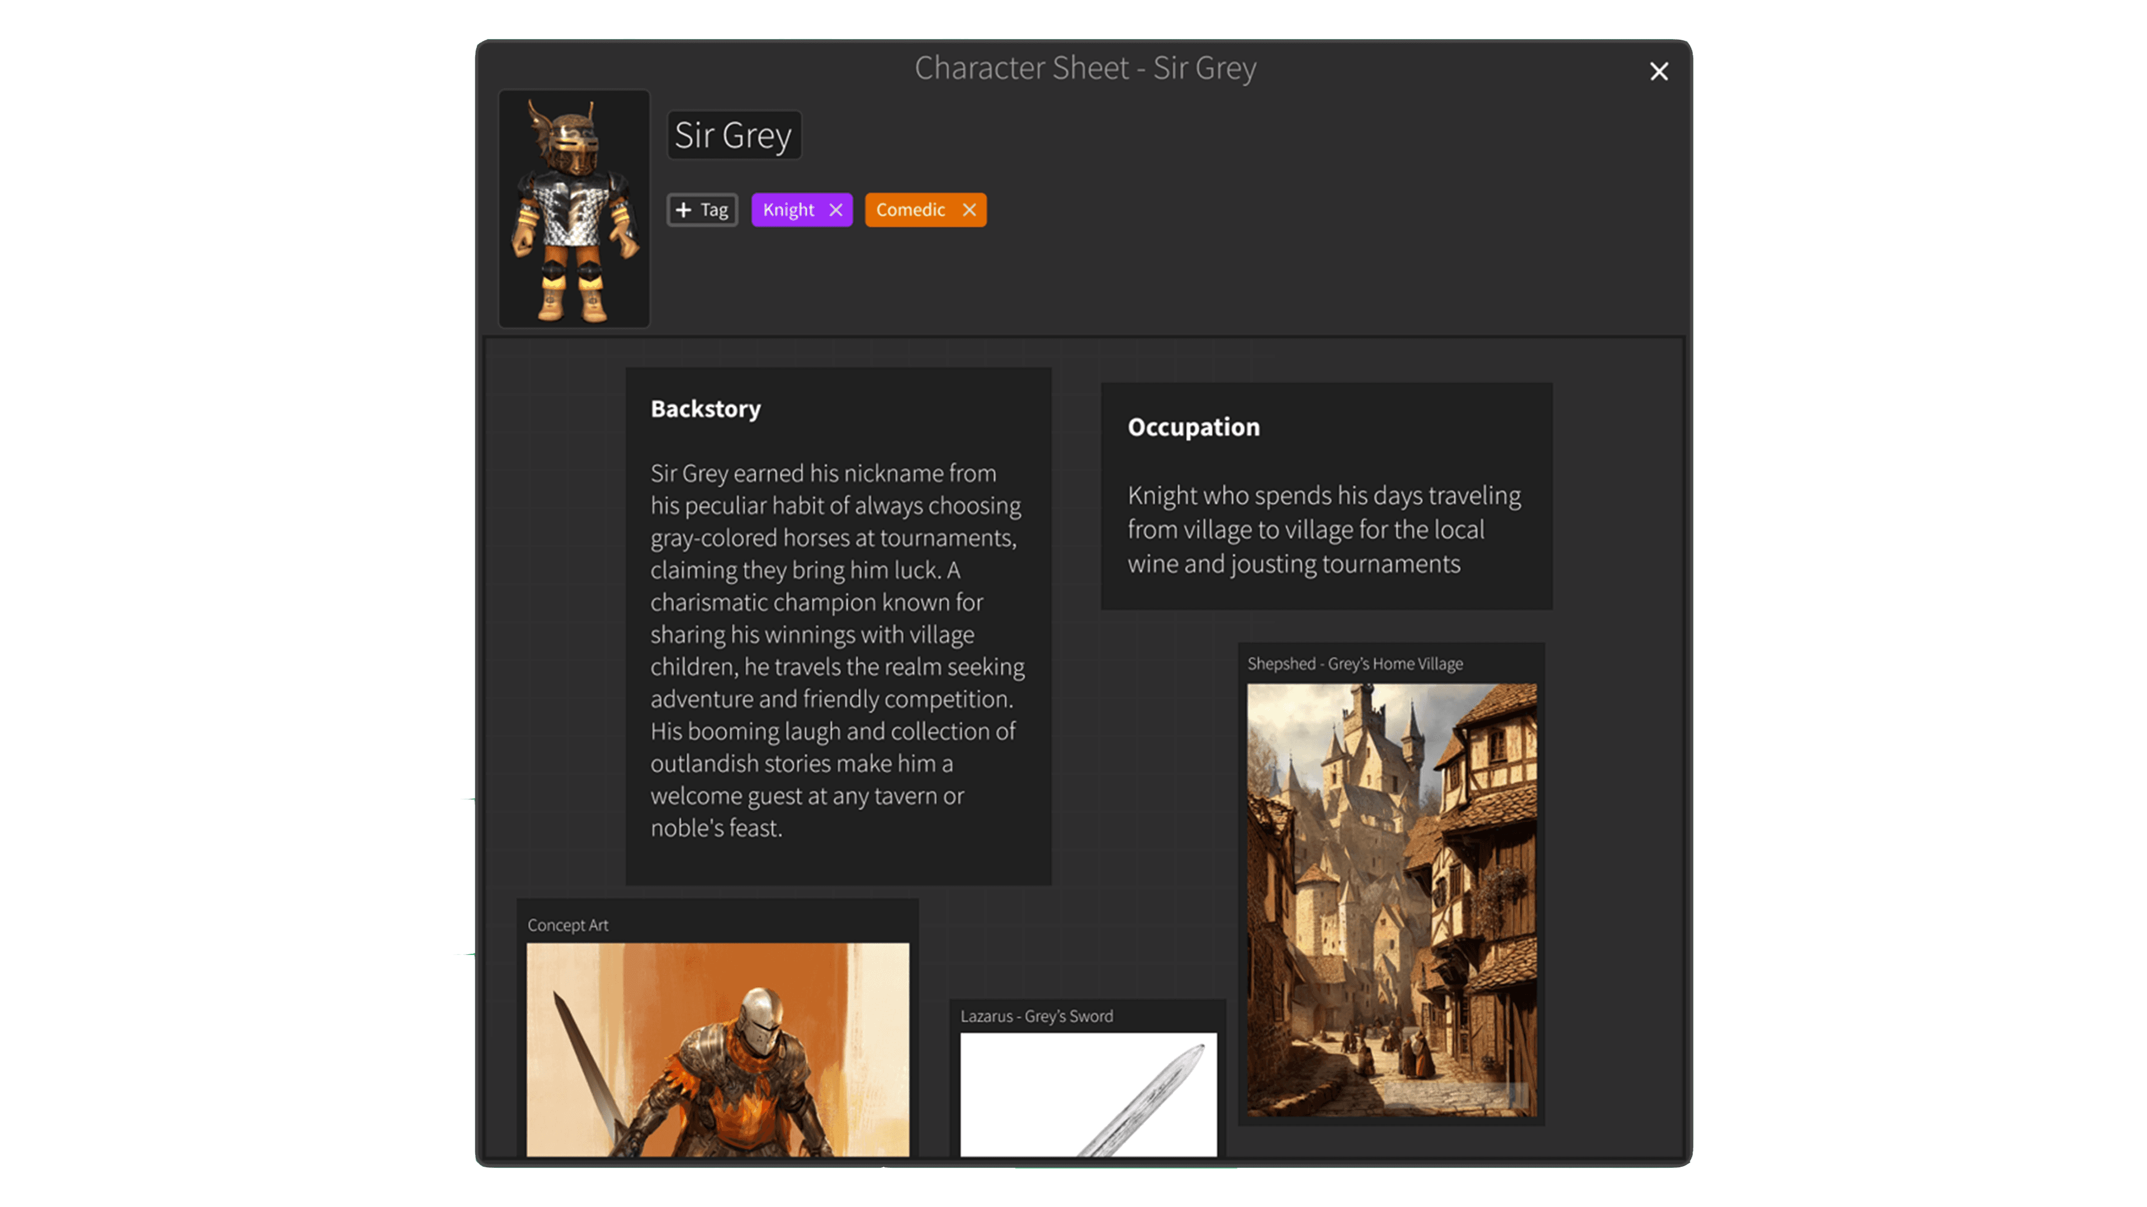The image size is (2147, 1207).
Task: Select the Backstory heading
Action: pyautogui.click(x=705, y=409)
